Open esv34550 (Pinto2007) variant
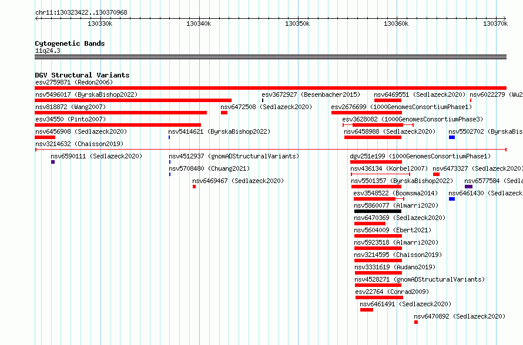The width and height of the screenshot is (523, 345). coord(71,119)
